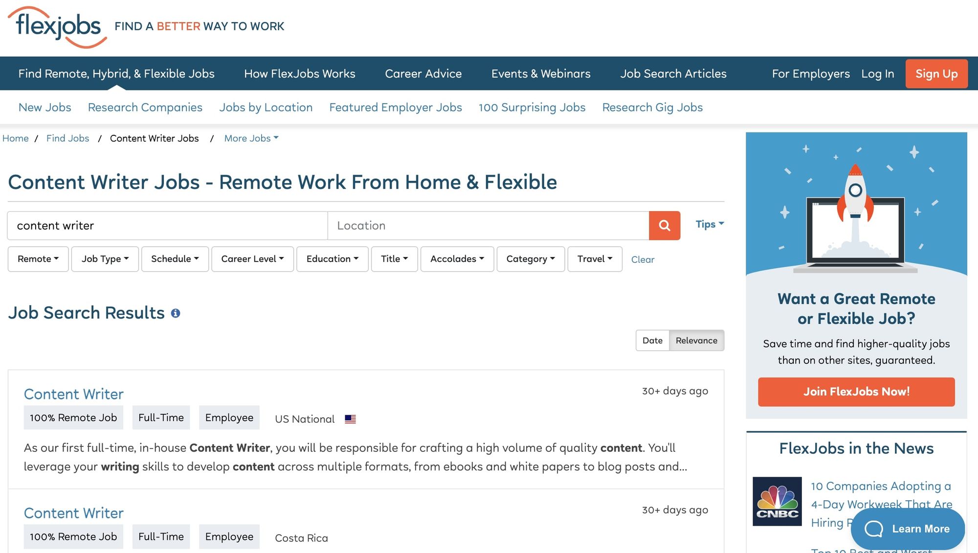Click the US flag icon beside US National
The image size is (978, 553).
point(350,419)
